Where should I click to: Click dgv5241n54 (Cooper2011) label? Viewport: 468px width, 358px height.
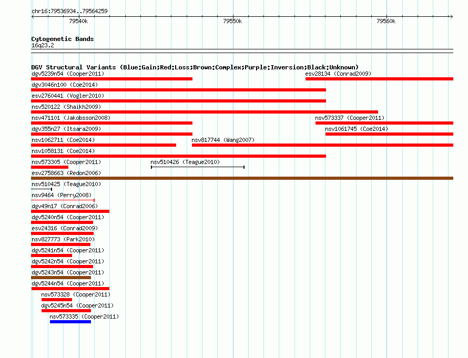tap(68, 250)
